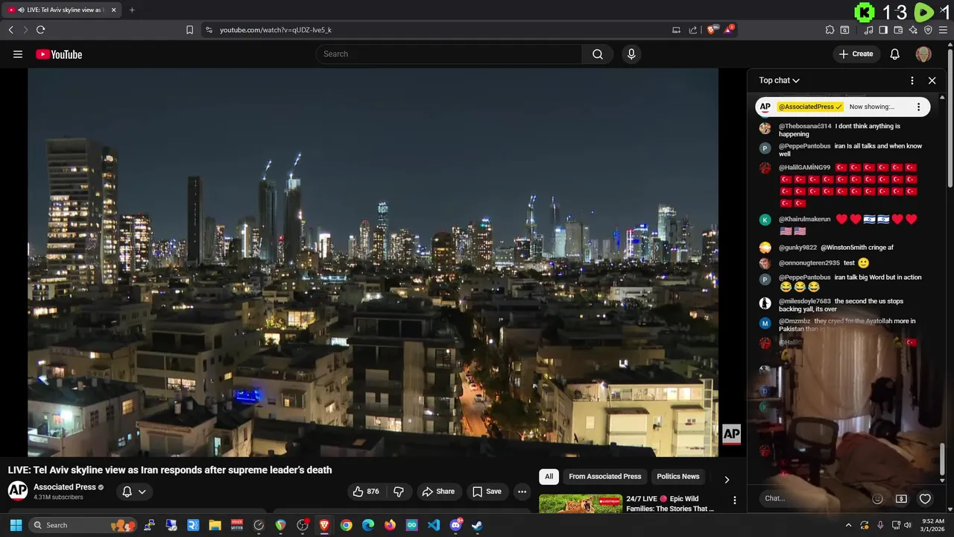954x537 pixels.
Task: Open the Brave Rewards triangle icon
Action: 730,30
